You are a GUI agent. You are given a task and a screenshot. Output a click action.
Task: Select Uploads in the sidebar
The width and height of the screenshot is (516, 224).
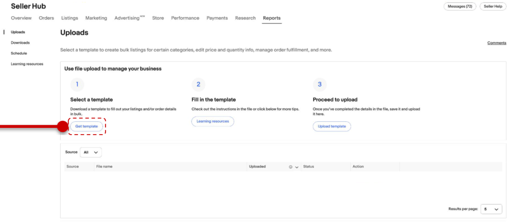(18, 32)
